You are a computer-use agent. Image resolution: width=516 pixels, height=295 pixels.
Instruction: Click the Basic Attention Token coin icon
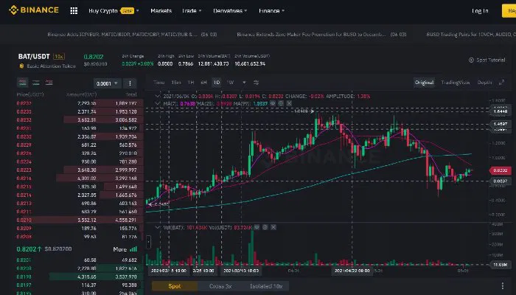[21, 66]
